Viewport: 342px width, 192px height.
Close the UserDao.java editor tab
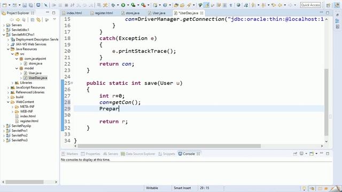(202, 13)
